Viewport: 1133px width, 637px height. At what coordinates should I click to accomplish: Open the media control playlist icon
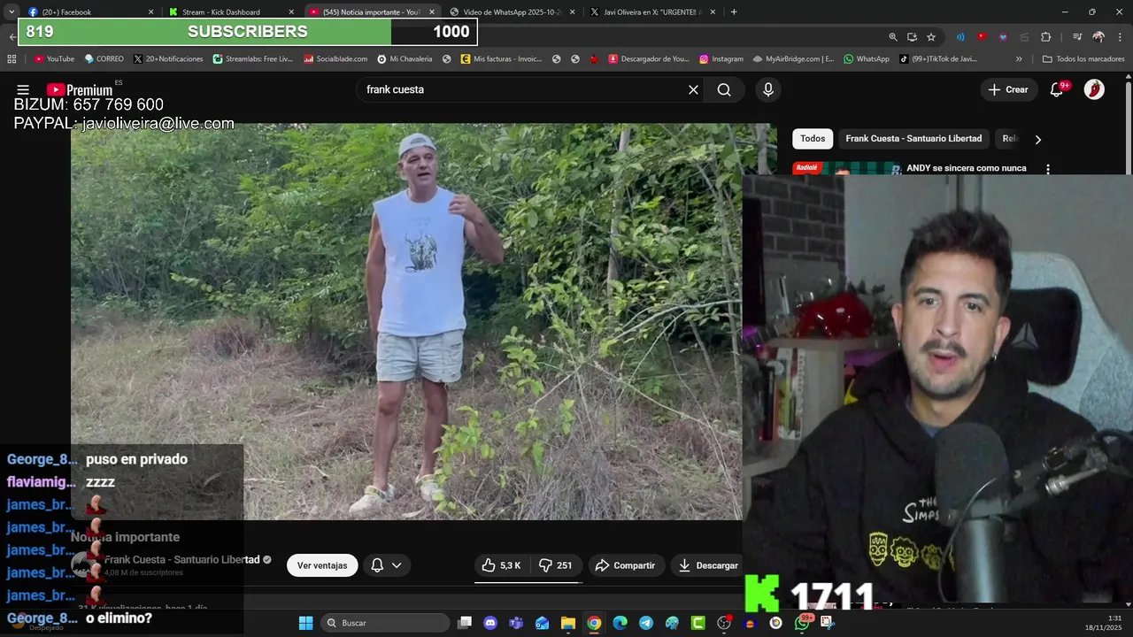(x=1077, y=36)
